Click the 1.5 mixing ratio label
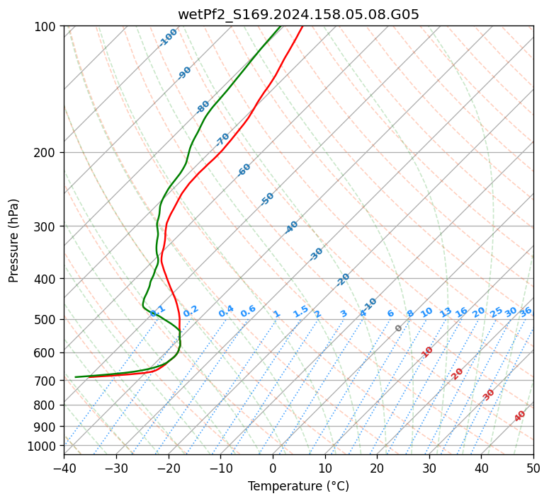The width and height of the screenshot is (549, 501). 301,311
